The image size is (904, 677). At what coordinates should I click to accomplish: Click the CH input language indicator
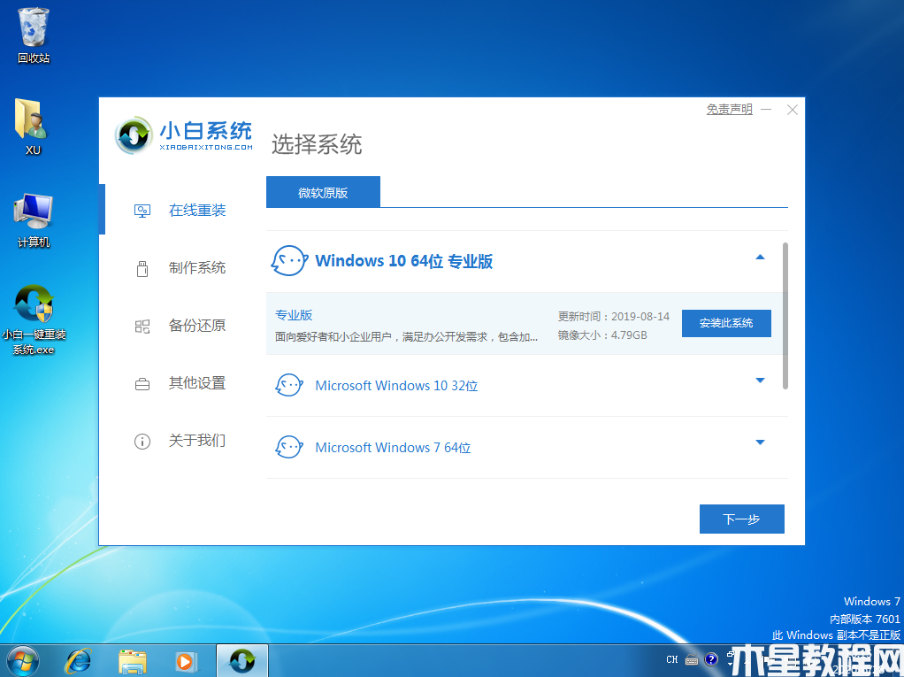pyautogui.click(x=672, y=659)
